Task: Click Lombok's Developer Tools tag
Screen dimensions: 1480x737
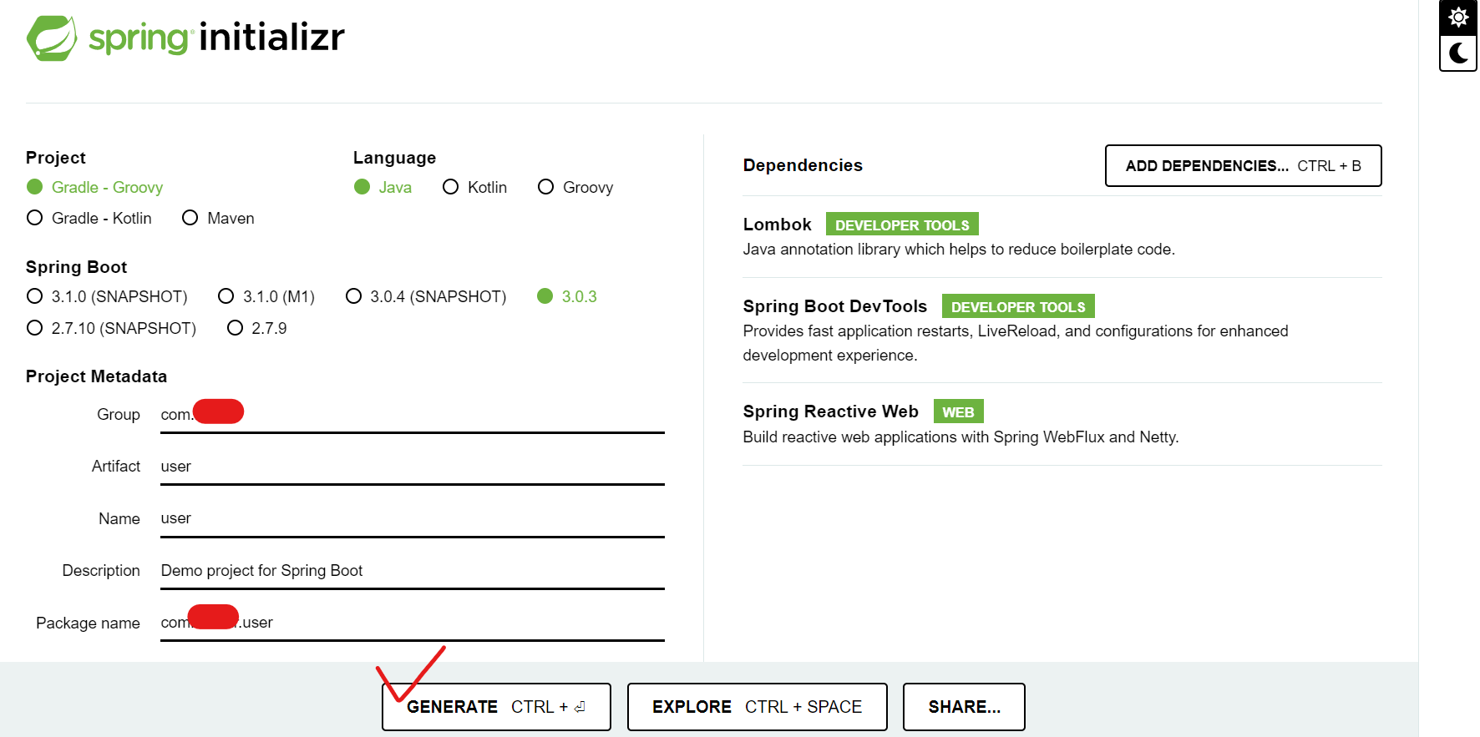Action: click(x=902, y=225)
